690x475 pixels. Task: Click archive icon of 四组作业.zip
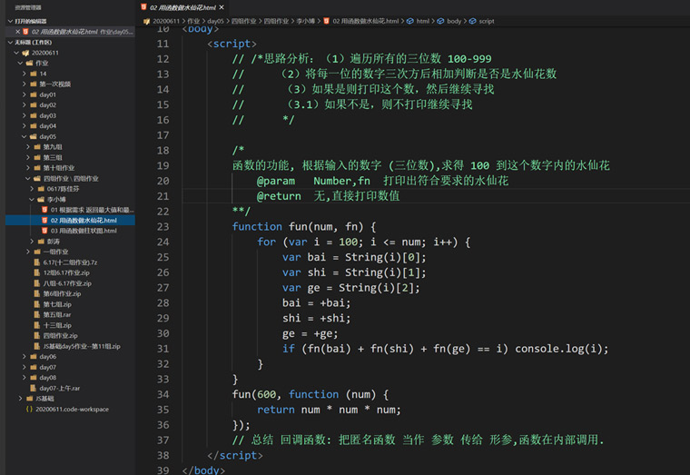[x=37, y=336]
